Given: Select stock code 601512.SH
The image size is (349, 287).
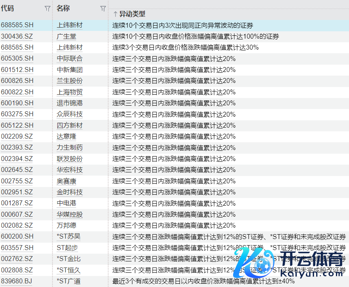Looking at the screenshot, I should pos(17,70).
